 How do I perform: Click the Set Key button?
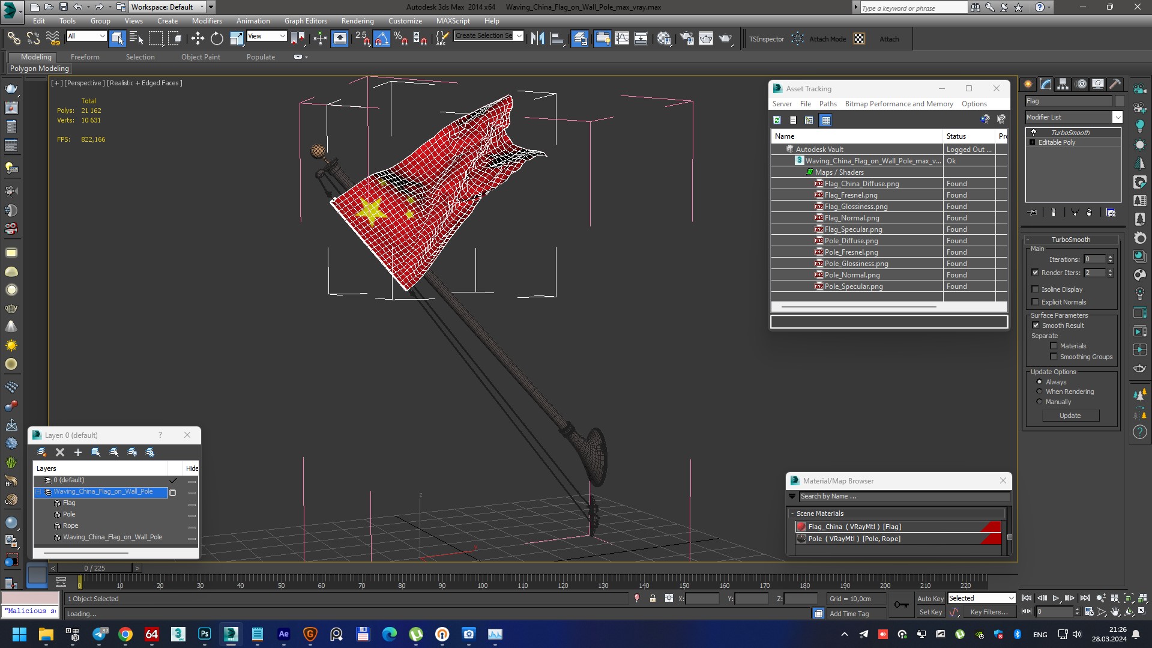[930, 612]
